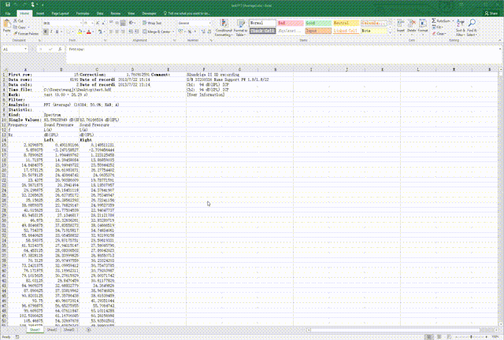
Task: Toggle Bold formatting
Action: pos(46,31)
